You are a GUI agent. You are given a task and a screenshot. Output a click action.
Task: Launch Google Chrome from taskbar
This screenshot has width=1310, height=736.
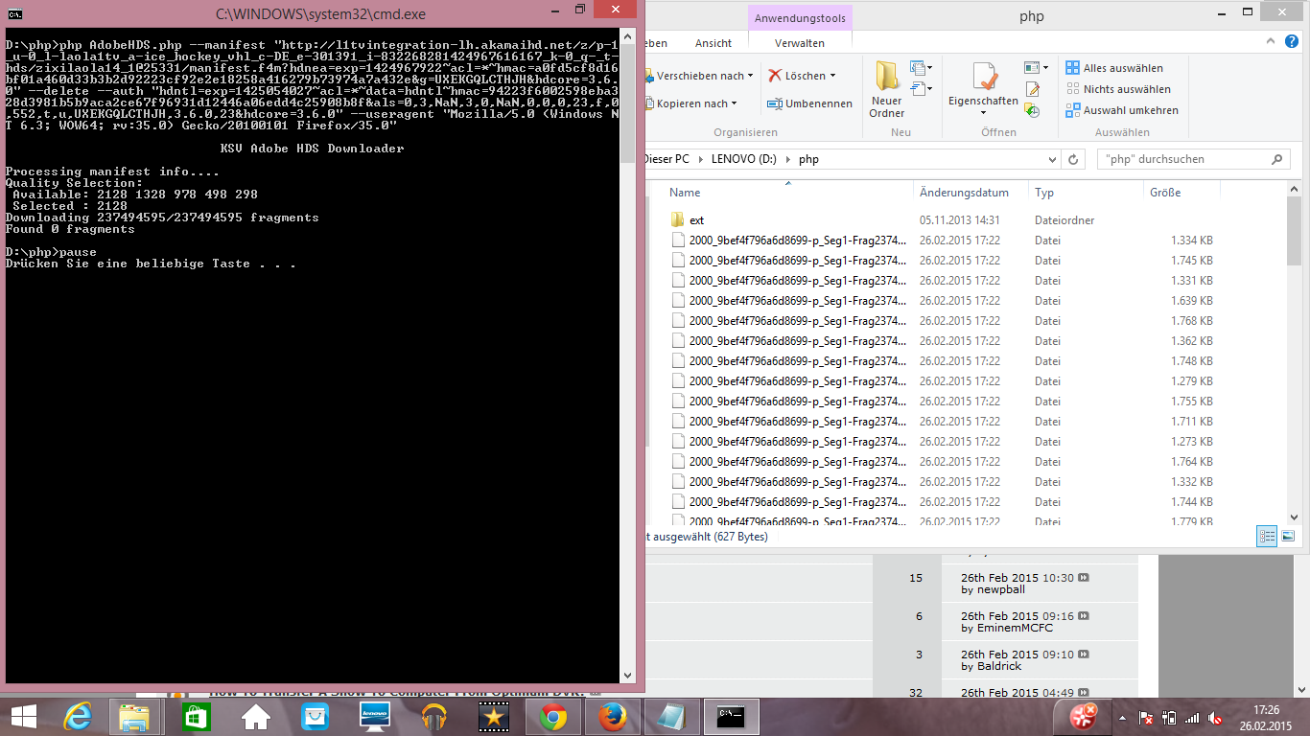point(552,716)
